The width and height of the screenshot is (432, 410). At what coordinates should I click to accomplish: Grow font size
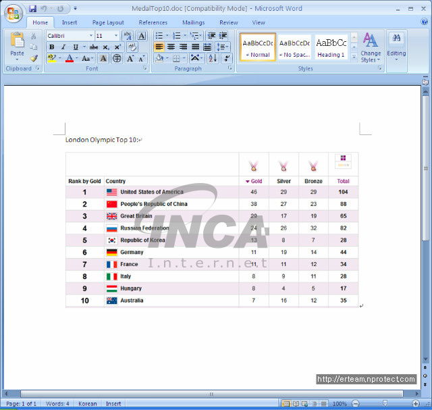tap(130, 59)
